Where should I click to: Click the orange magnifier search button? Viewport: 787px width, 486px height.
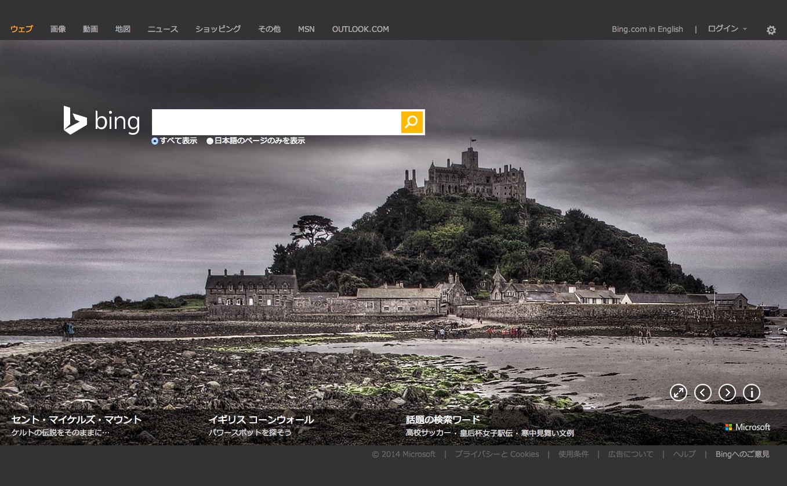click(412, 122)
